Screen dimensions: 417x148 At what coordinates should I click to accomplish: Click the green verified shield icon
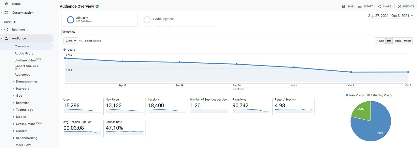point(97,6)
